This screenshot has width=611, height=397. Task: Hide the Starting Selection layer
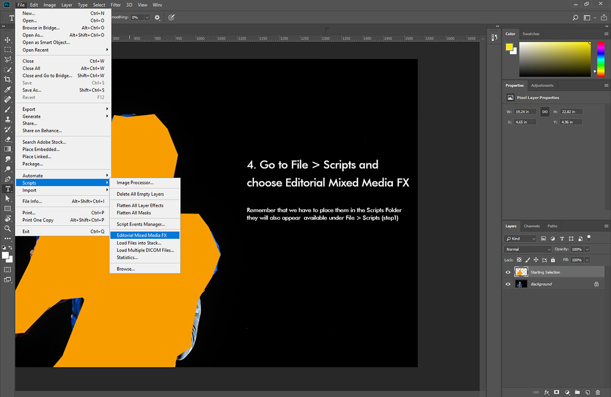[508, 272]
